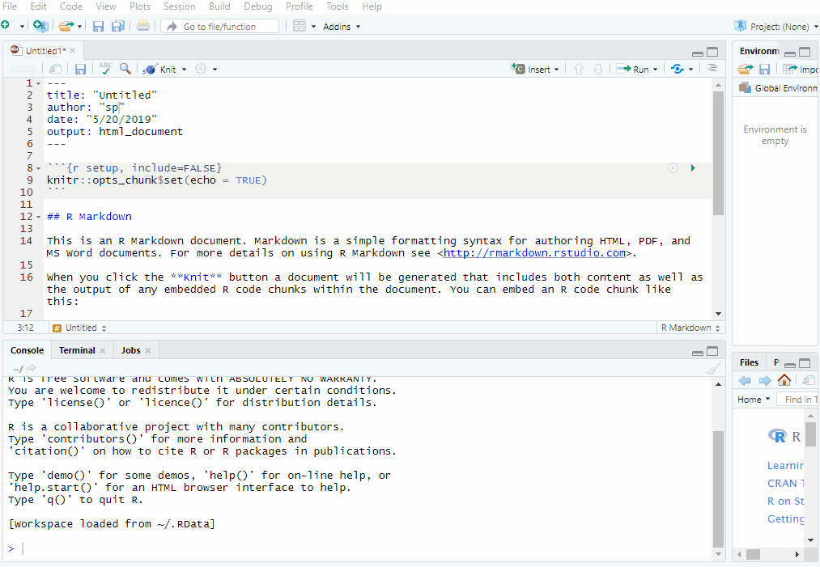Open the workspace panes layout icon
This screenshot has height=567, width=820.
(x=300, y=26)
